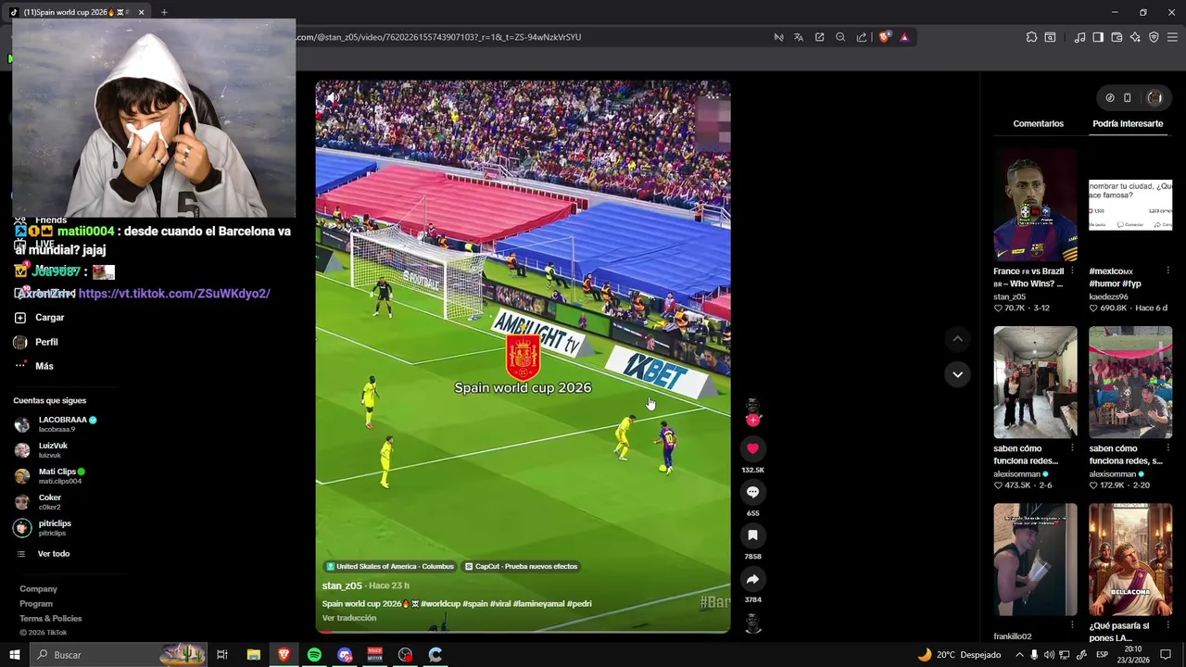The height and width of the screenshot is (667, 1186).
Task: Open alexisomman video with 172.9K likes
Action: (x=1130, y=382)
